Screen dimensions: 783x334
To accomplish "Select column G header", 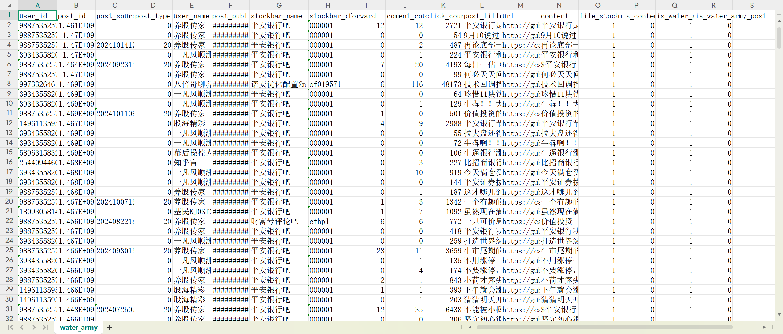I will pyautogui.click(x=279, y=5).
